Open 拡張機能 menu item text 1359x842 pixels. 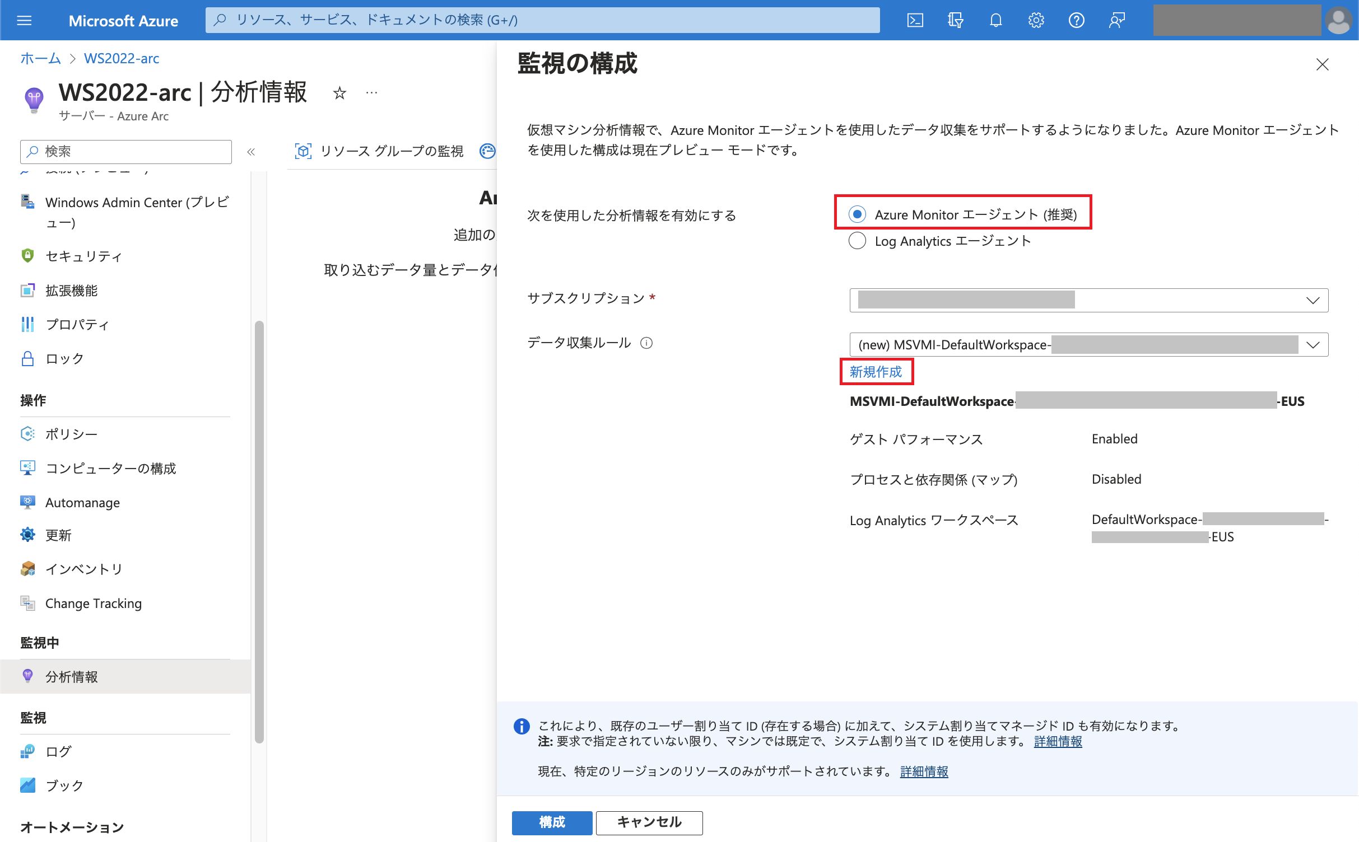[x=72, y=290]
